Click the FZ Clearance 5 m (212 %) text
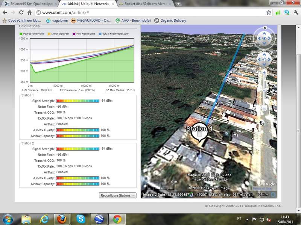The image size is (301, 225). (78, 90)
